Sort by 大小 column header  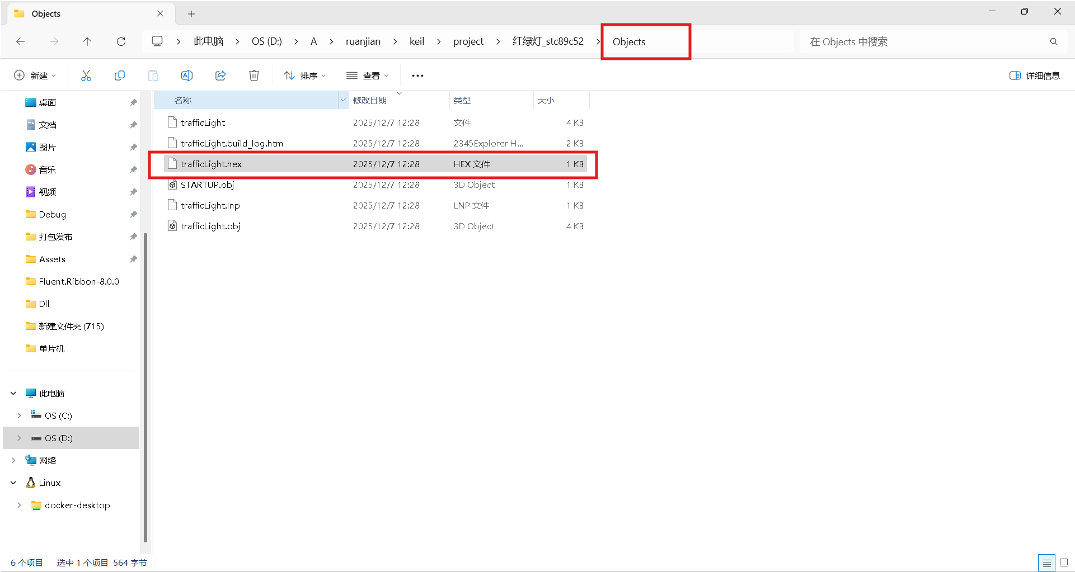point(561,100)
